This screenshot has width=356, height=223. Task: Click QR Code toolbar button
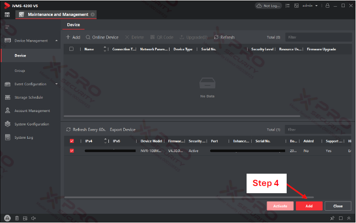pos(162,37)
